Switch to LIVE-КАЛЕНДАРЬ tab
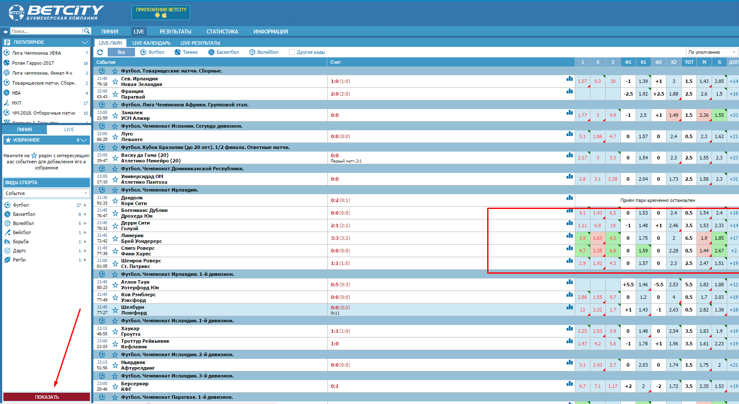This screenshot has height=404, width=739. pos(151,43)
